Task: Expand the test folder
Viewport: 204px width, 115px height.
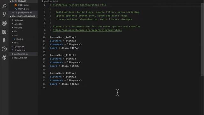Action: click(12, 42)
